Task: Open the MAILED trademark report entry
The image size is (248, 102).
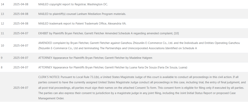Action: (82, 24)
